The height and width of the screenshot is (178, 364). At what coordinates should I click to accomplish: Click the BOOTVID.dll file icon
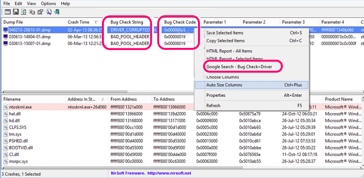pos(6,148)
